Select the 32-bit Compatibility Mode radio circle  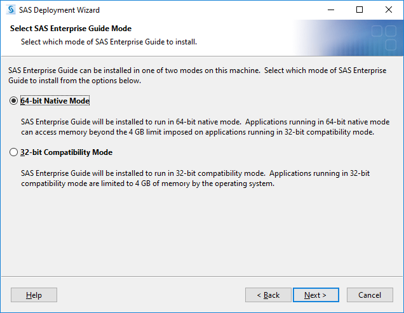[13, 152]
